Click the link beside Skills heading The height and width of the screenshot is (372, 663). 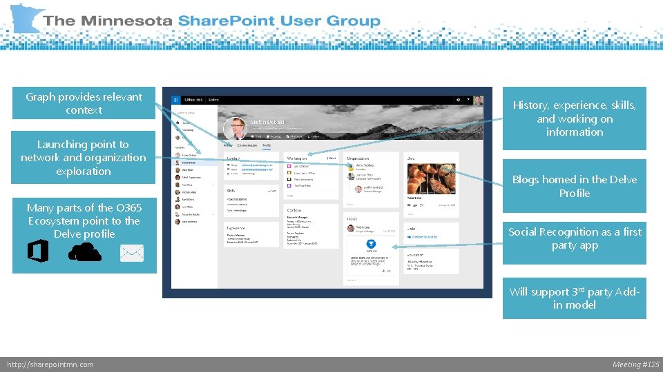pyautogui.click(x=273, y=191)
